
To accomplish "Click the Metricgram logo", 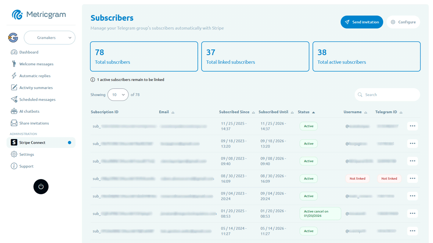I will [x=39, y=15].
